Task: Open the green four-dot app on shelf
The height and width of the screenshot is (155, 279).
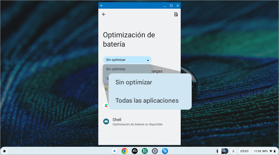Action: pyautogui.click(x=145, y=151)
